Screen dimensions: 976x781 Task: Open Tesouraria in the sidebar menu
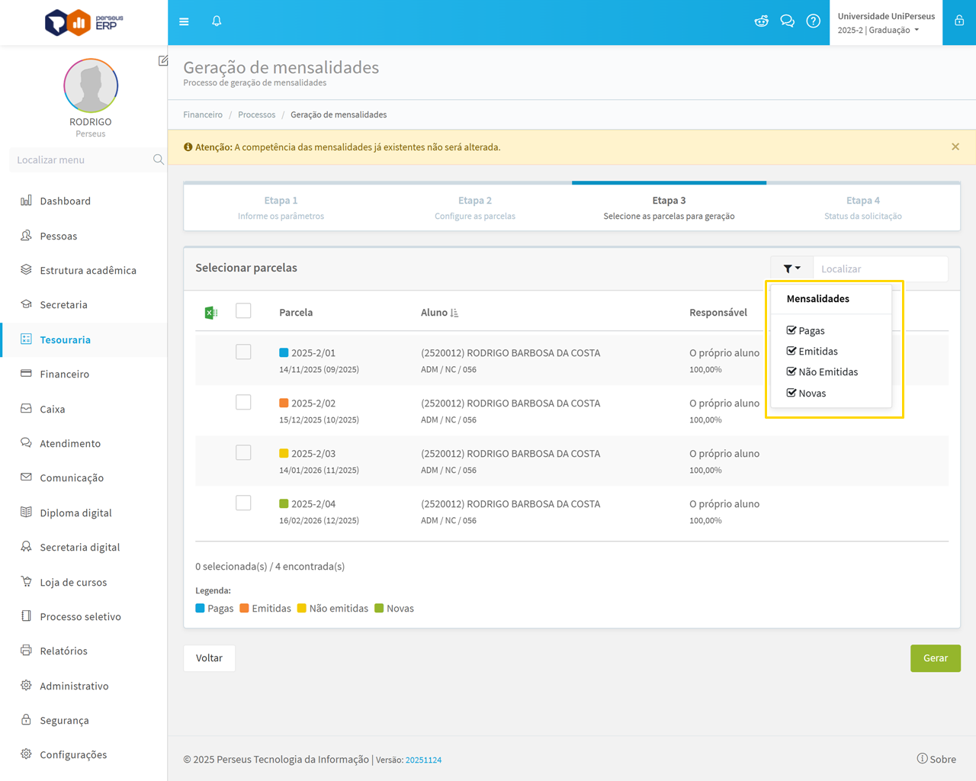click(65, 340)
